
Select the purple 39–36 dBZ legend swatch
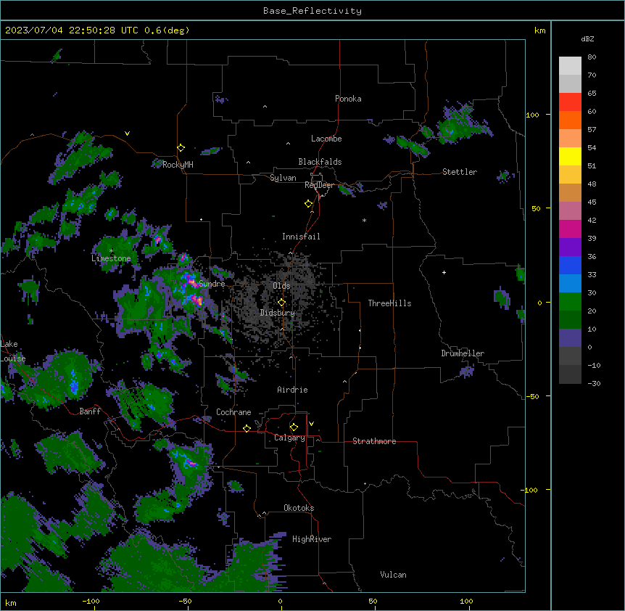click(570, 247)
